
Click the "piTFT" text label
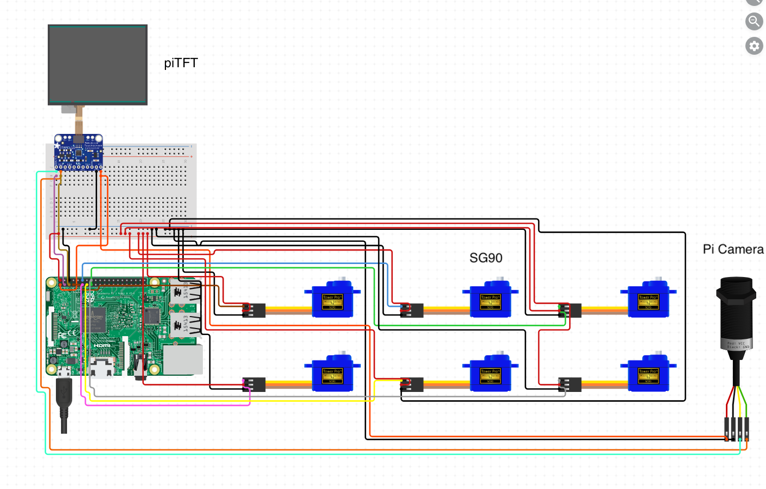coord(181,63)
